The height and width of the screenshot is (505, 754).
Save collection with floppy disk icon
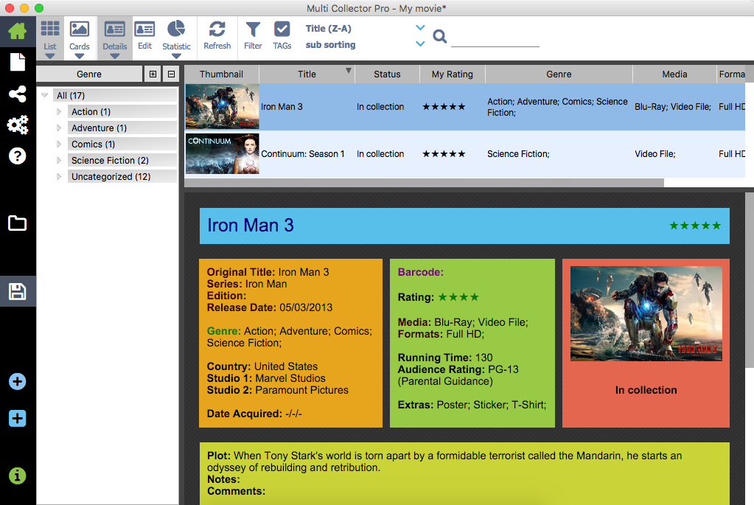coord(17,291)
